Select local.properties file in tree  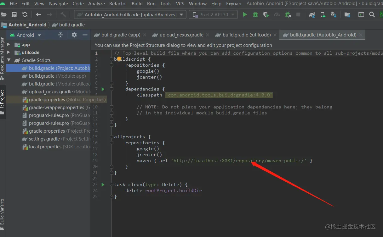(x=56, y=147)
